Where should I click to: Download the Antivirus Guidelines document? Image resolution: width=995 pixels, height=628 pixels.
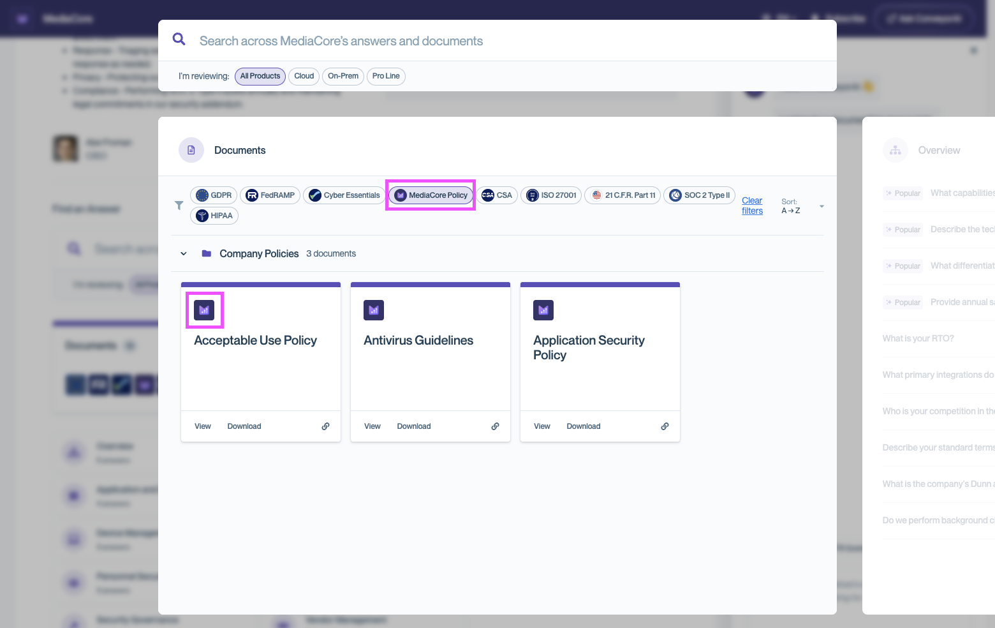413,426
